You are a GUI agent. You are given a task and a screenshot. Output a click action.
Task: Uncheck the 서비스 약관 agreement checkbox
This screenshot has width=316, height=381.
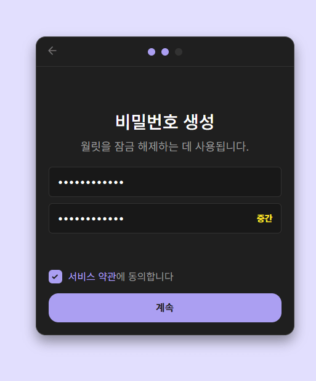pos(55,277)
